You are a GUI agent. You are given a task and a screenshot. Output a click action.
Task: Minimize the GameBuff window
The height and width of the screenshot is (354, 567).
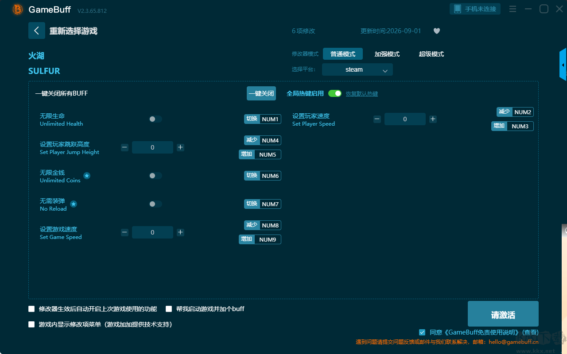point(528,9)
